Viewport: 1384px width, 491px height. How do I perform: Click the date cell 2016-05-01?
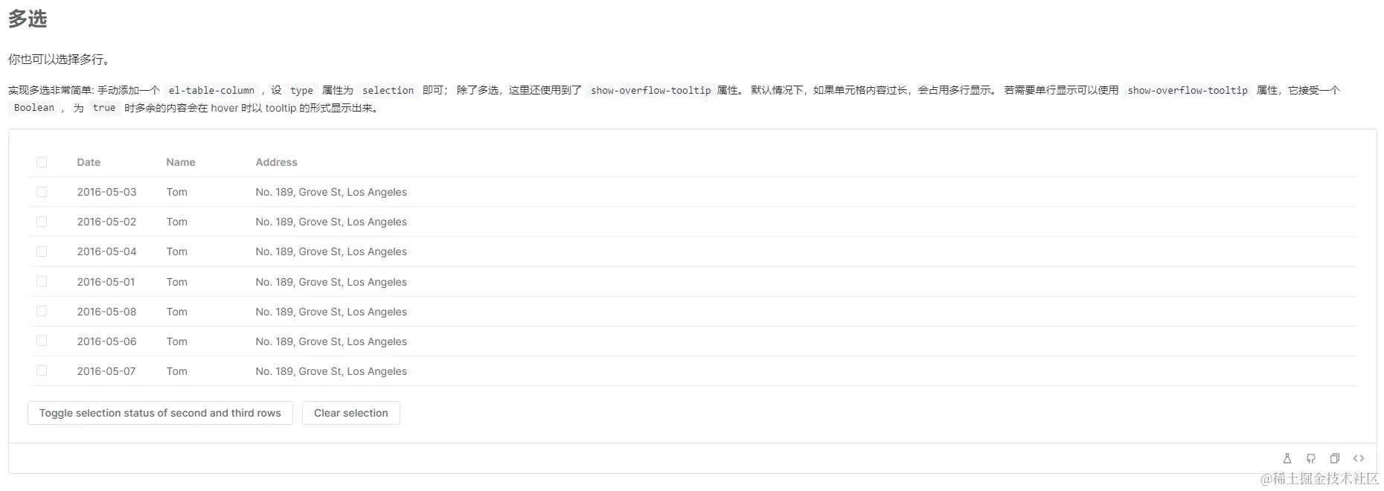pyautogui.click(x=106, y=282)
